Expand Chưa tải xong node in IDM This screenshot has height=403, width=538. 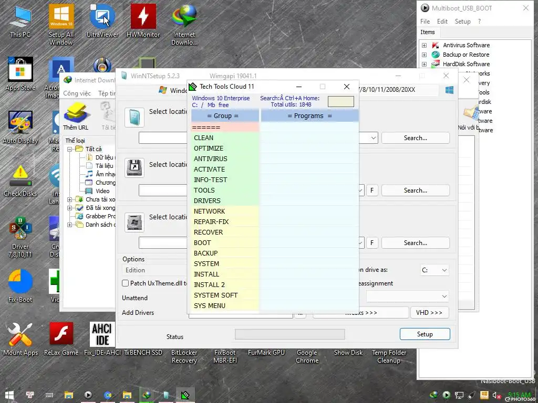(x=69, y=199)
